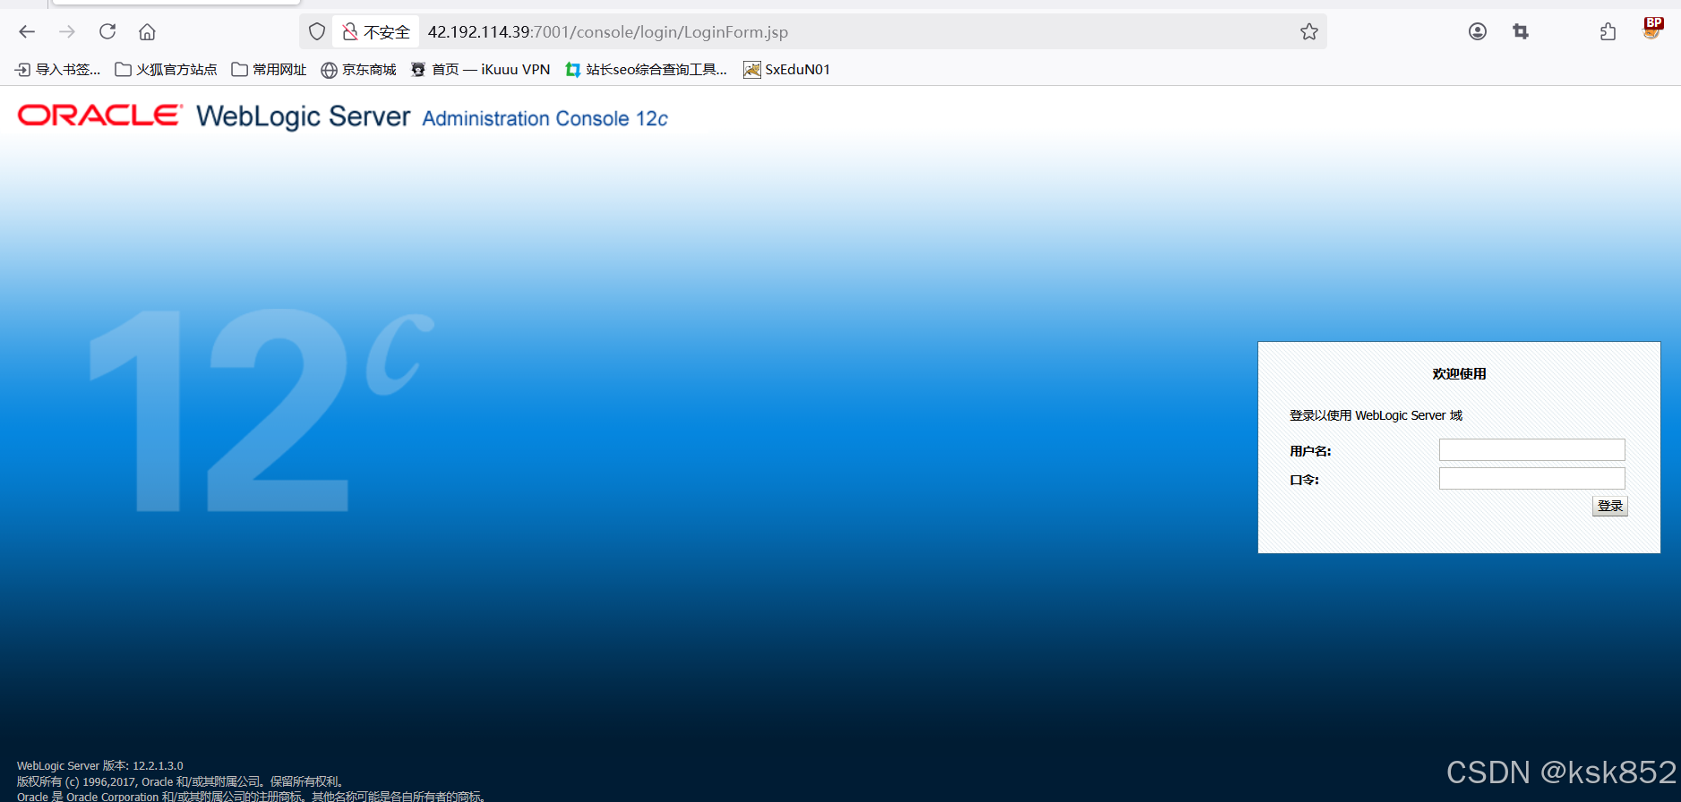
Task: Bookmark this page with the star icon
Action: (1309, 31)
